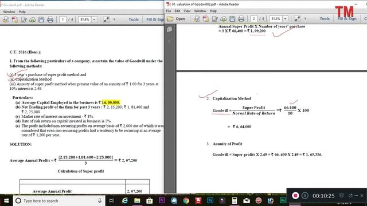Viewport: 367px width, 206px height.
Task: Open Tools pane in left Reader window
Action: [x=134, y=19]
